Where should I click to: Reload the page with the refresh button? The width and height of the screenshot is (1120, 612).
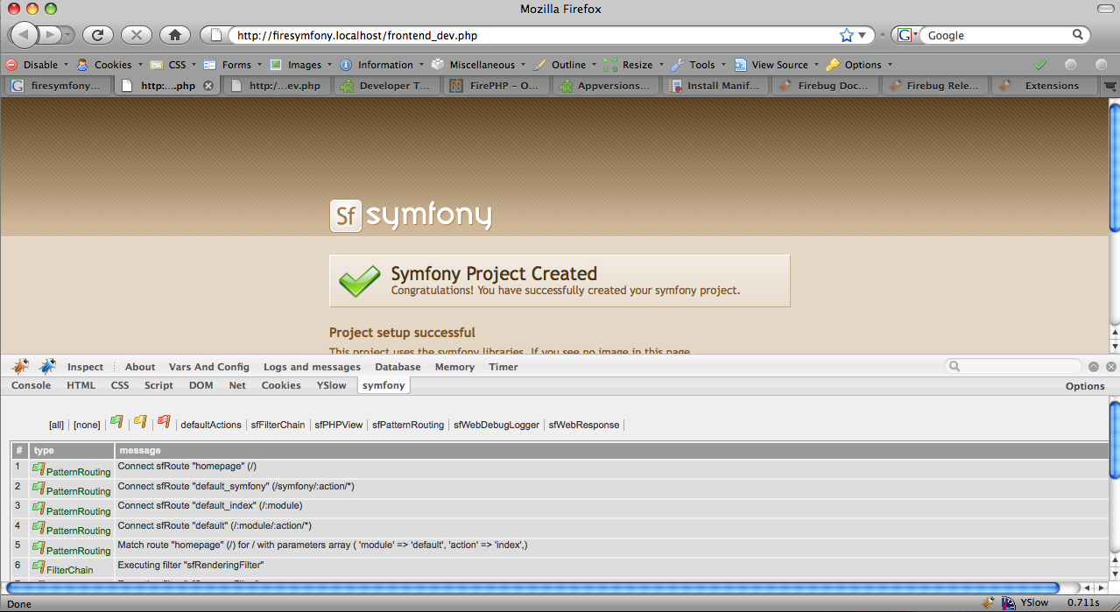tap(98, 35)
